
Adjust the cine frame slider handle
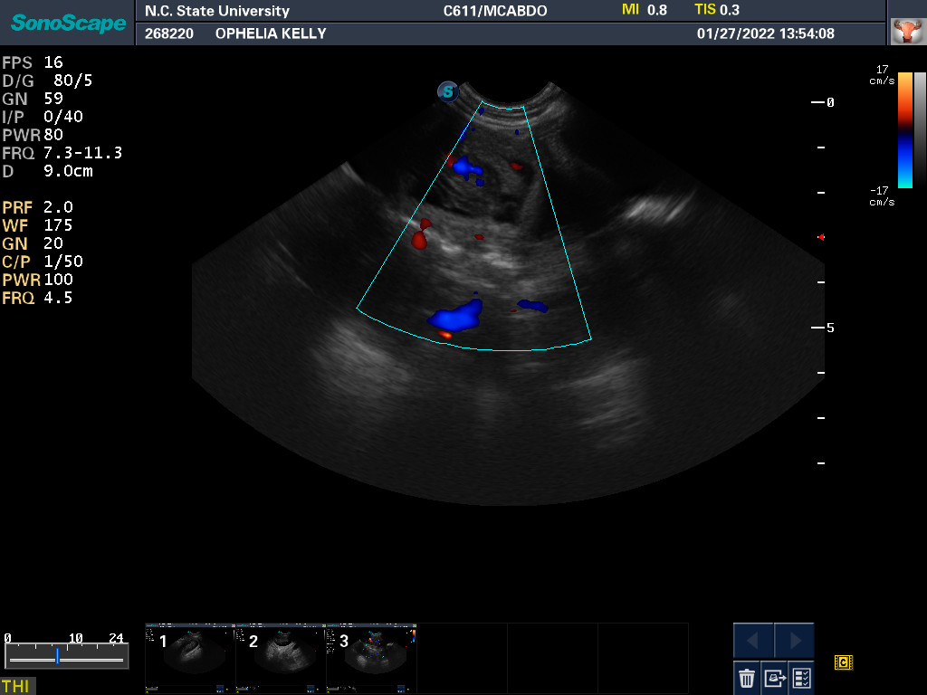click(57, 656)
